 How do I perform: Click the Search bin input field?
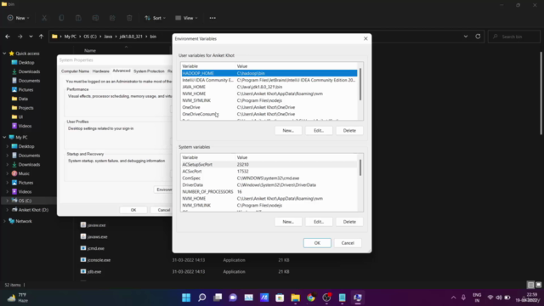[x=514, y=37]
